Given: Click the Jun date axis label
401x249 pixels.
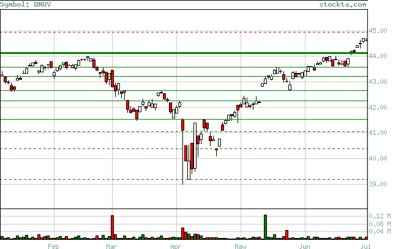Looking at the screenshot, I should (x=305, y=246).
